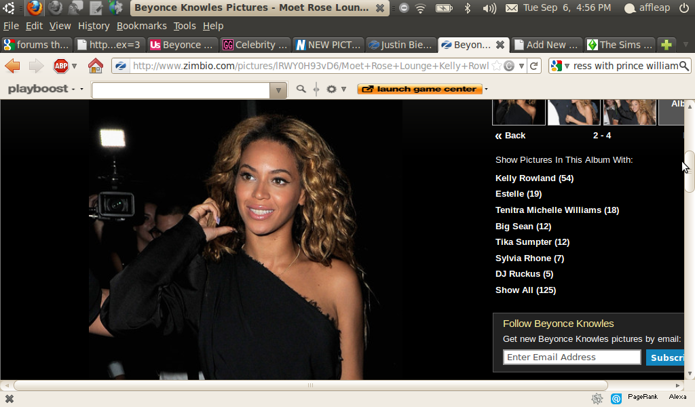Open the Bookmarks menu
Viewport: 695px width, 407px height.
(141, 26)
